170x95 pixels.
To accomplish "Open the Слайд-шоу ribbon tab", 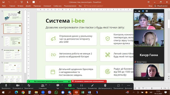I will pyautogui.click(x=58, y=6).
